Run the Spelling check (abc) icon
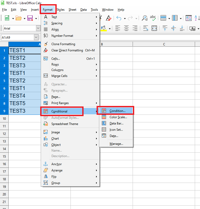The height and width of the screenshot is (209, 200). point(153,18)
